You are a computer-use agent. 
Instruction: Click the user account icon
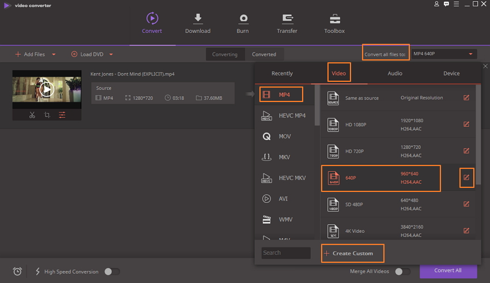click(x=436, y=4)
